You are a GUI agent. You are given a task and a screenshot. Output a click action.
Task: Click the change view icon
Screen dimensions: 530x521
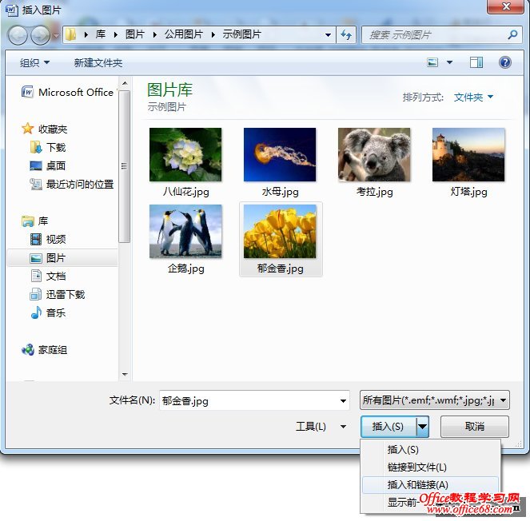coord(432,62)
